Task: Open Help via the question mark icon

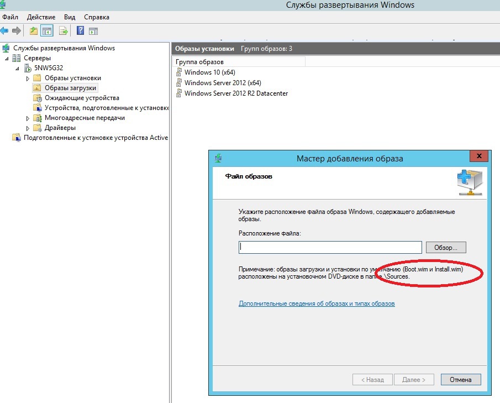Action: pos(80,30)
